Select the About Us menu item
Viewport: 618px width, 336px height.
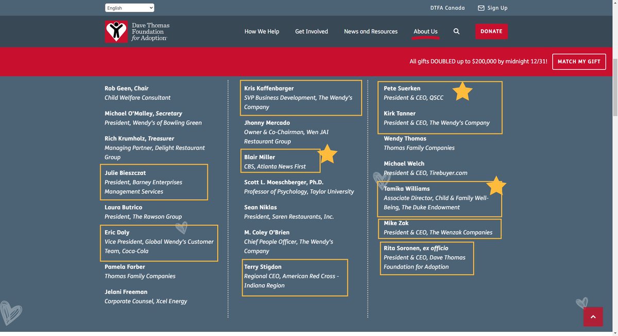coord(425,31)
